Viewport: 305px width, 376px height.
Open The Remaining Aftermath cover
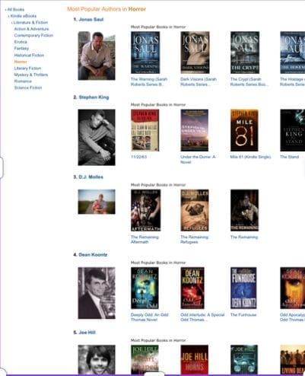(x=145, y=210)
